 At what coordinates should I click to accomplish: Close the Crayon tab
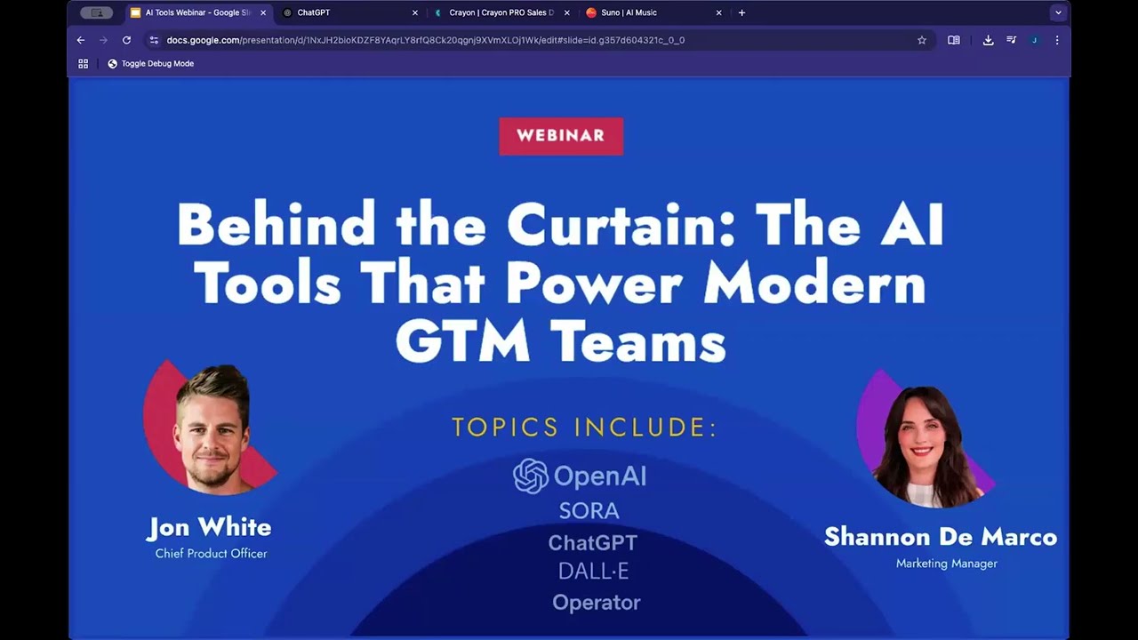566,12
